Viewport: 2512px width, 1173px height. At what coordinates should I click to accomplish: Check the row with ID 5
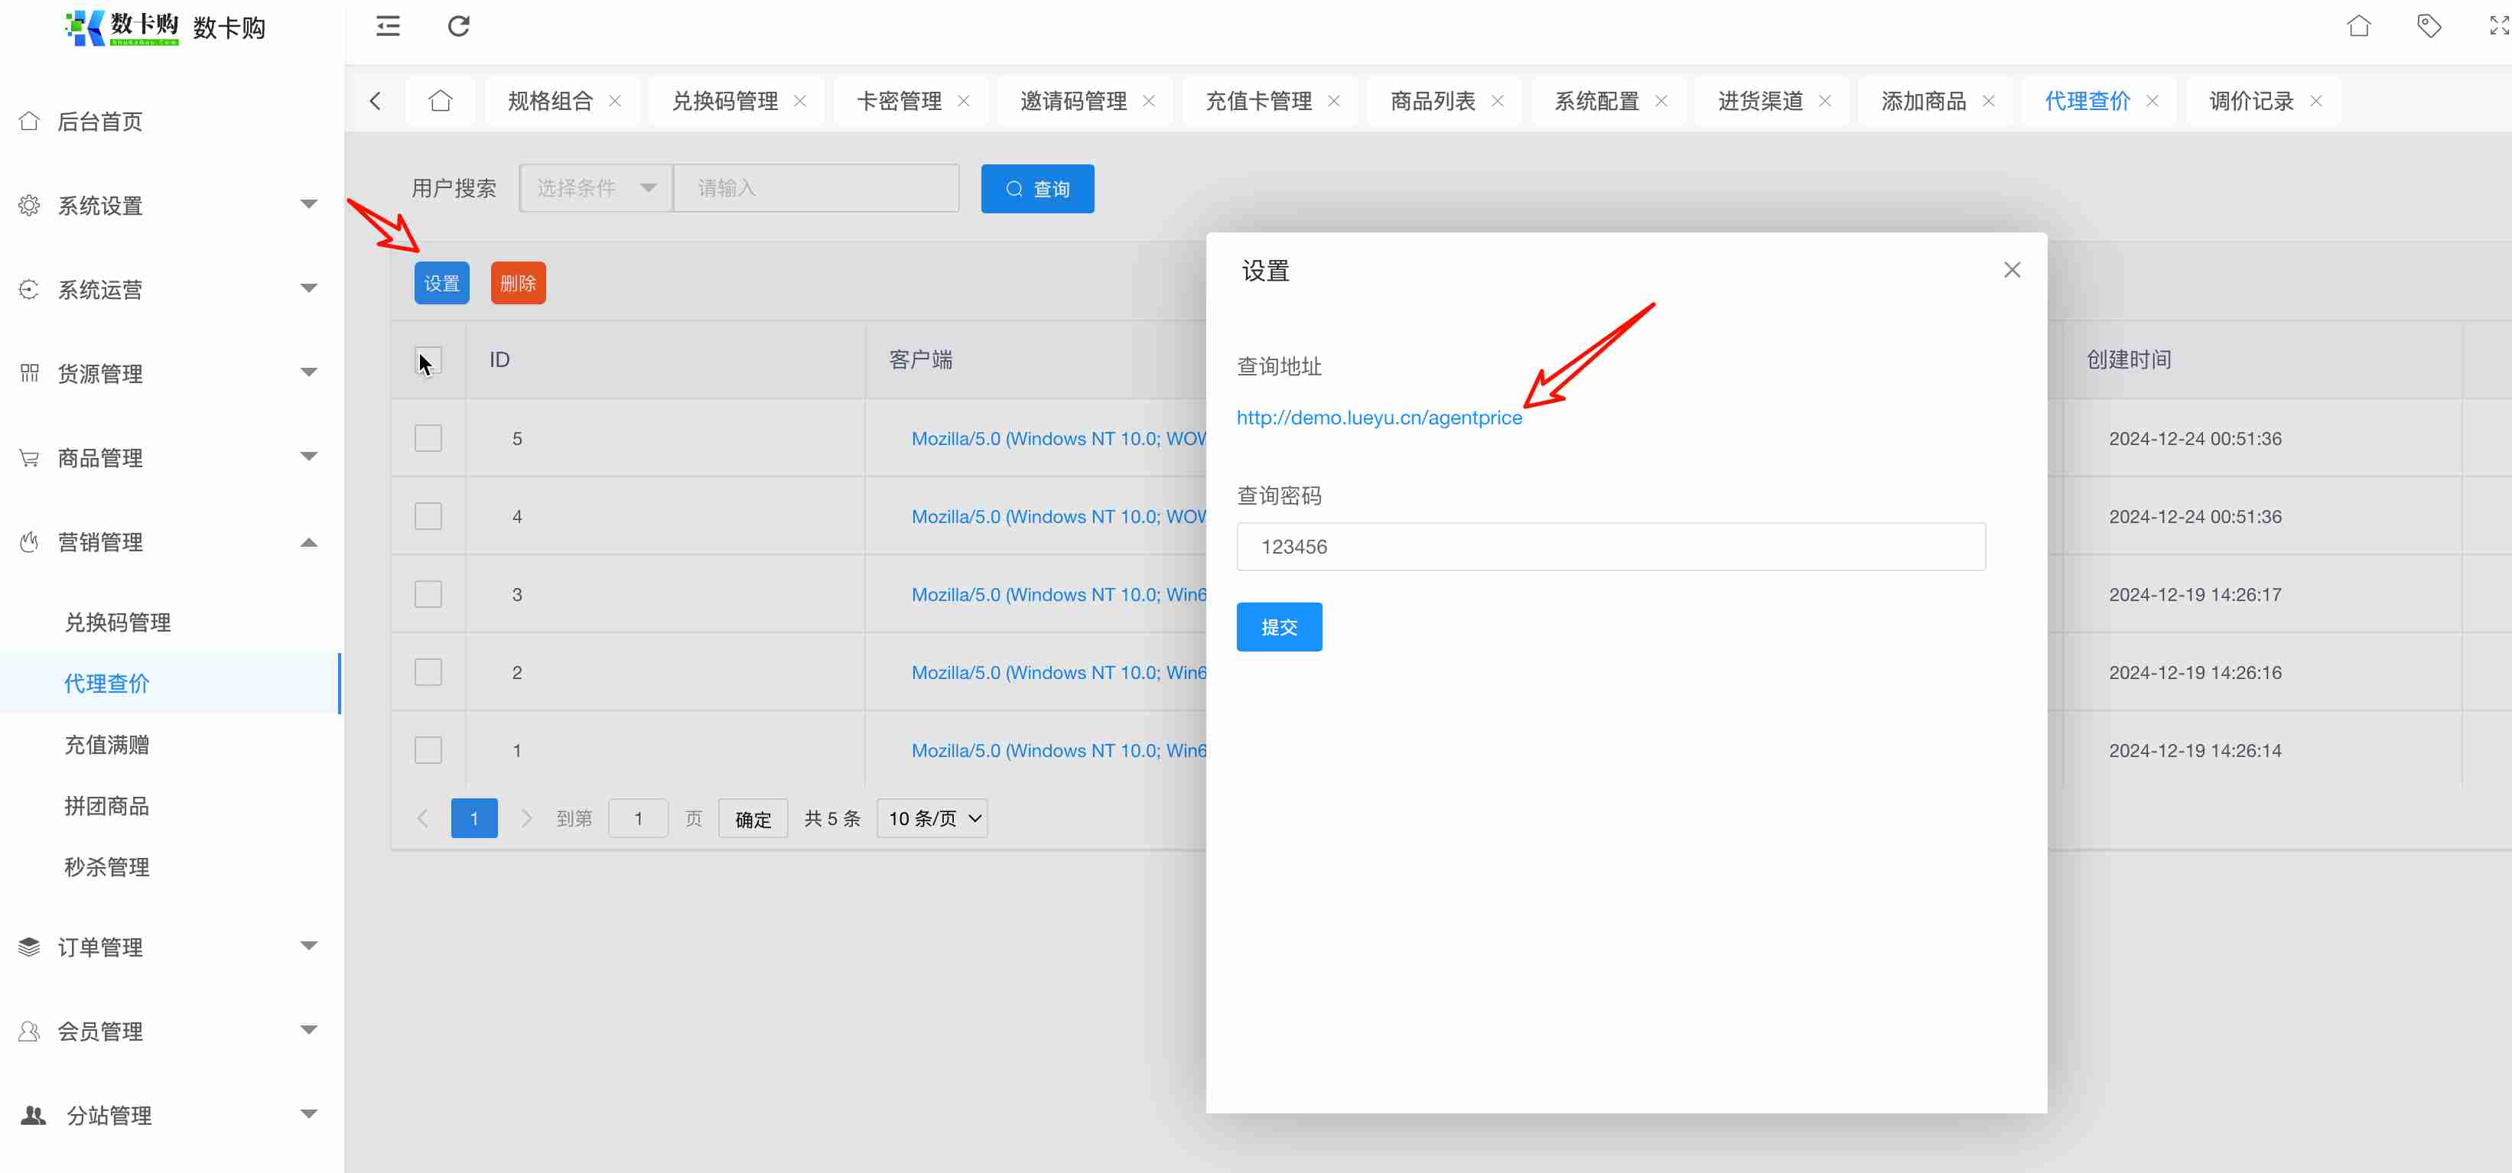[x=428, y=438]
